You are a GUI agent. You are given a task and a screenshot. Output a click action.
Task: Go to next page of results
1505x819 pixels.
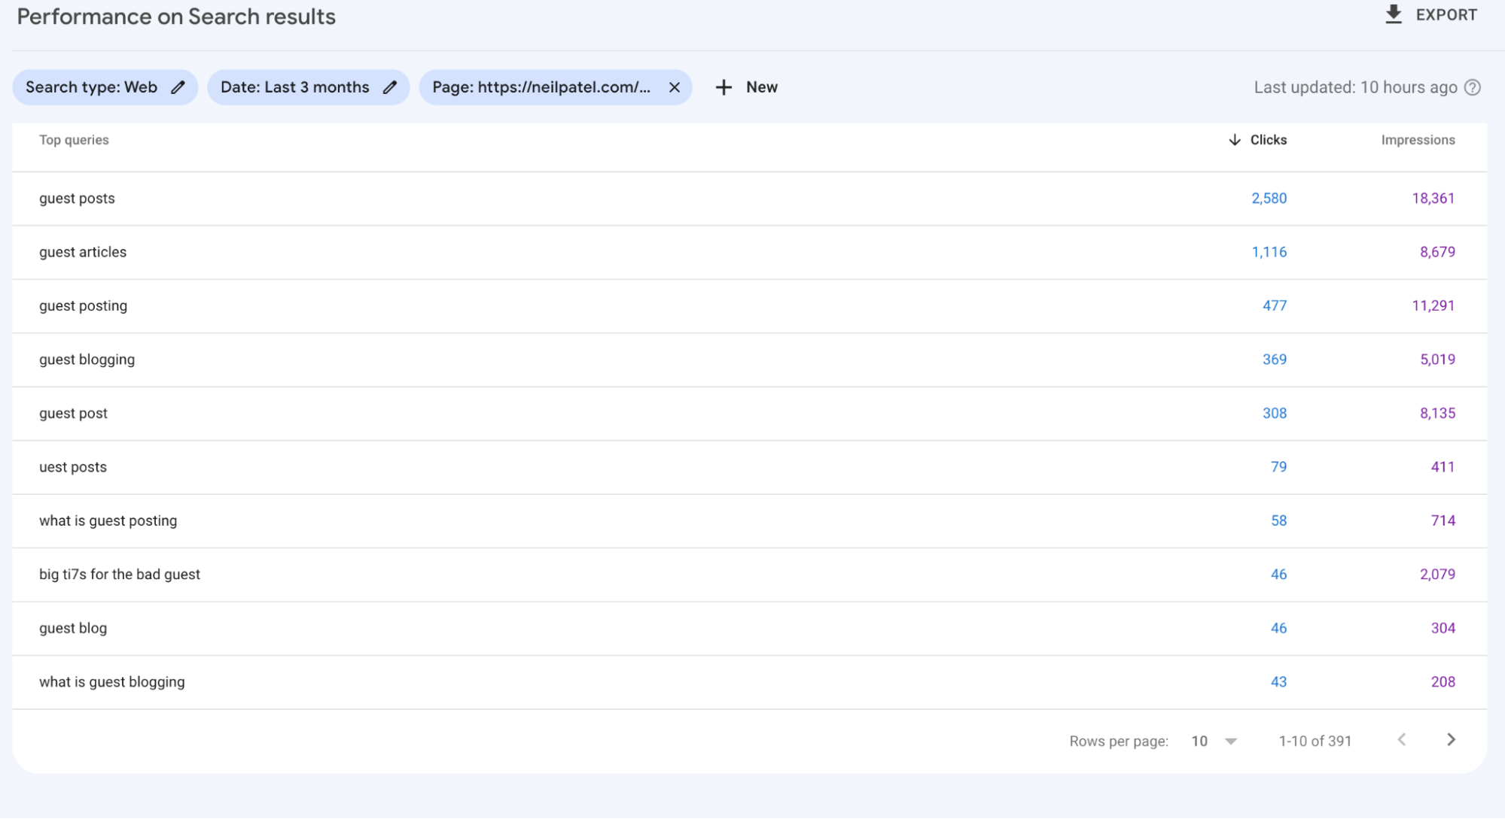click(x=1451, y=740)
